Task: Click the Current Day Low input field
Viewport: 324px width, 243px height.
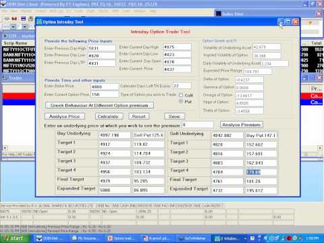Action: tap(177, 55)
